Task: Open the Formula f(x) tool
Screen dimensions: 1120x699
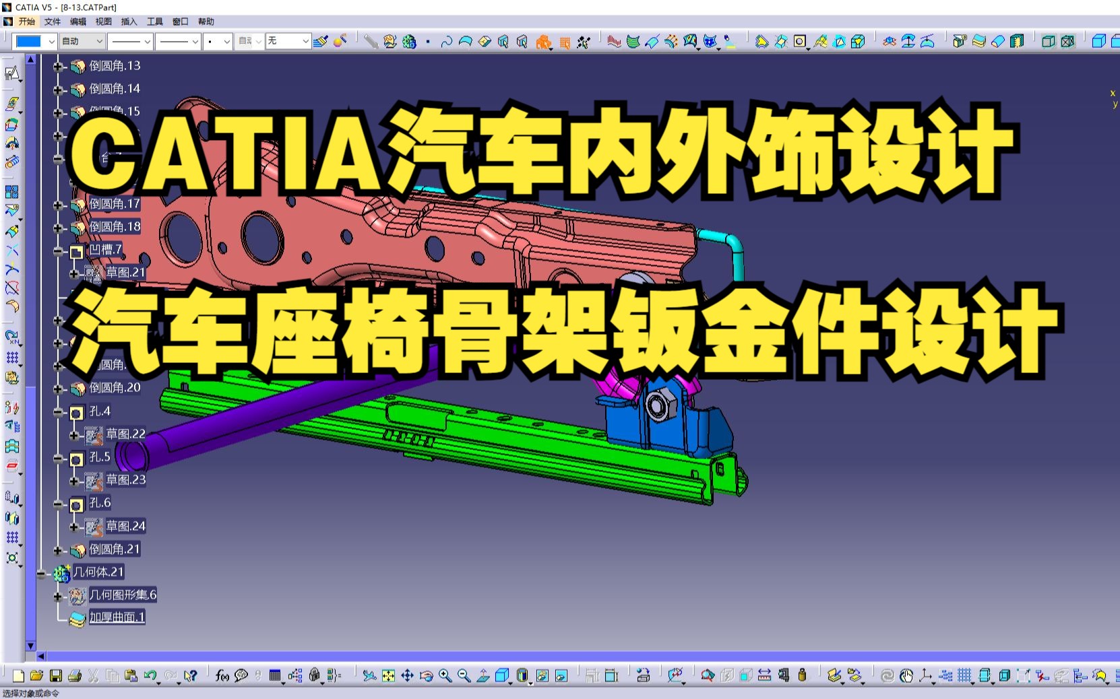Action: (222, 675)
